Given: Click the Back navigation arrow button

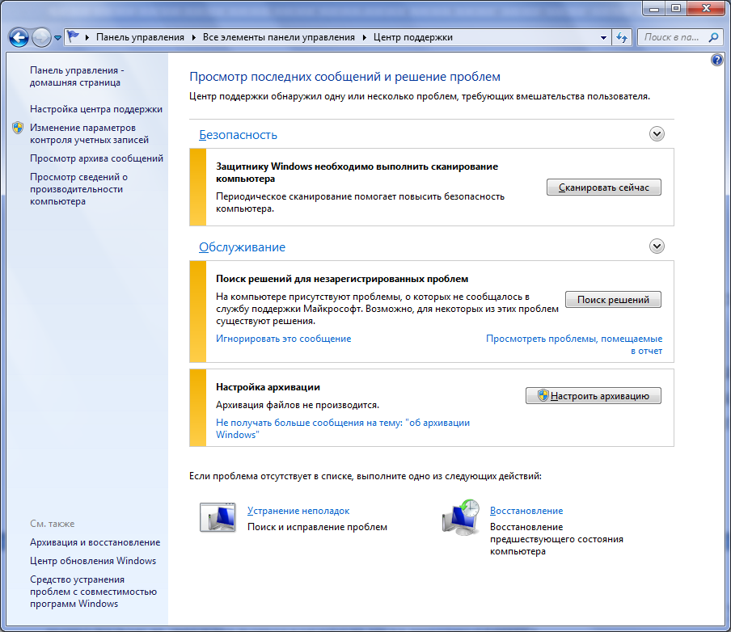Looking at the screenshot, I should pyautogui.click(x=19, y=37).
